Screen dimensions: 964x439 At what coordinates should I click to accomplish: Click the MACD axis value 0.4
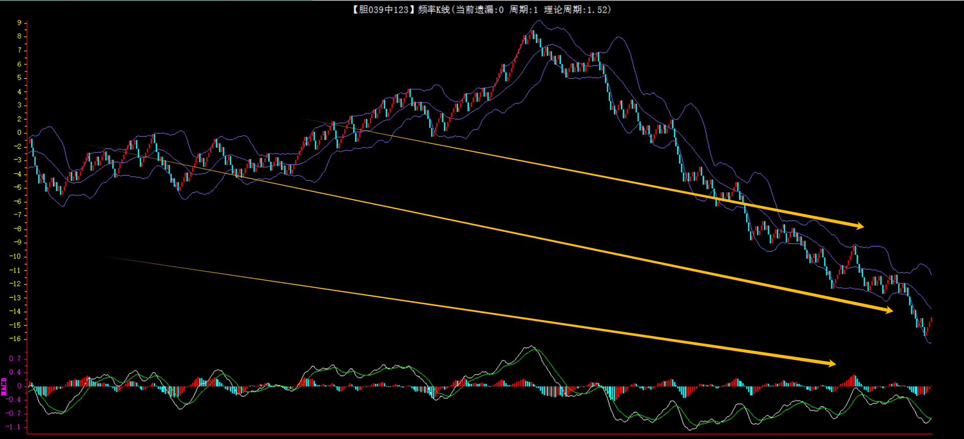pos(15,372)
